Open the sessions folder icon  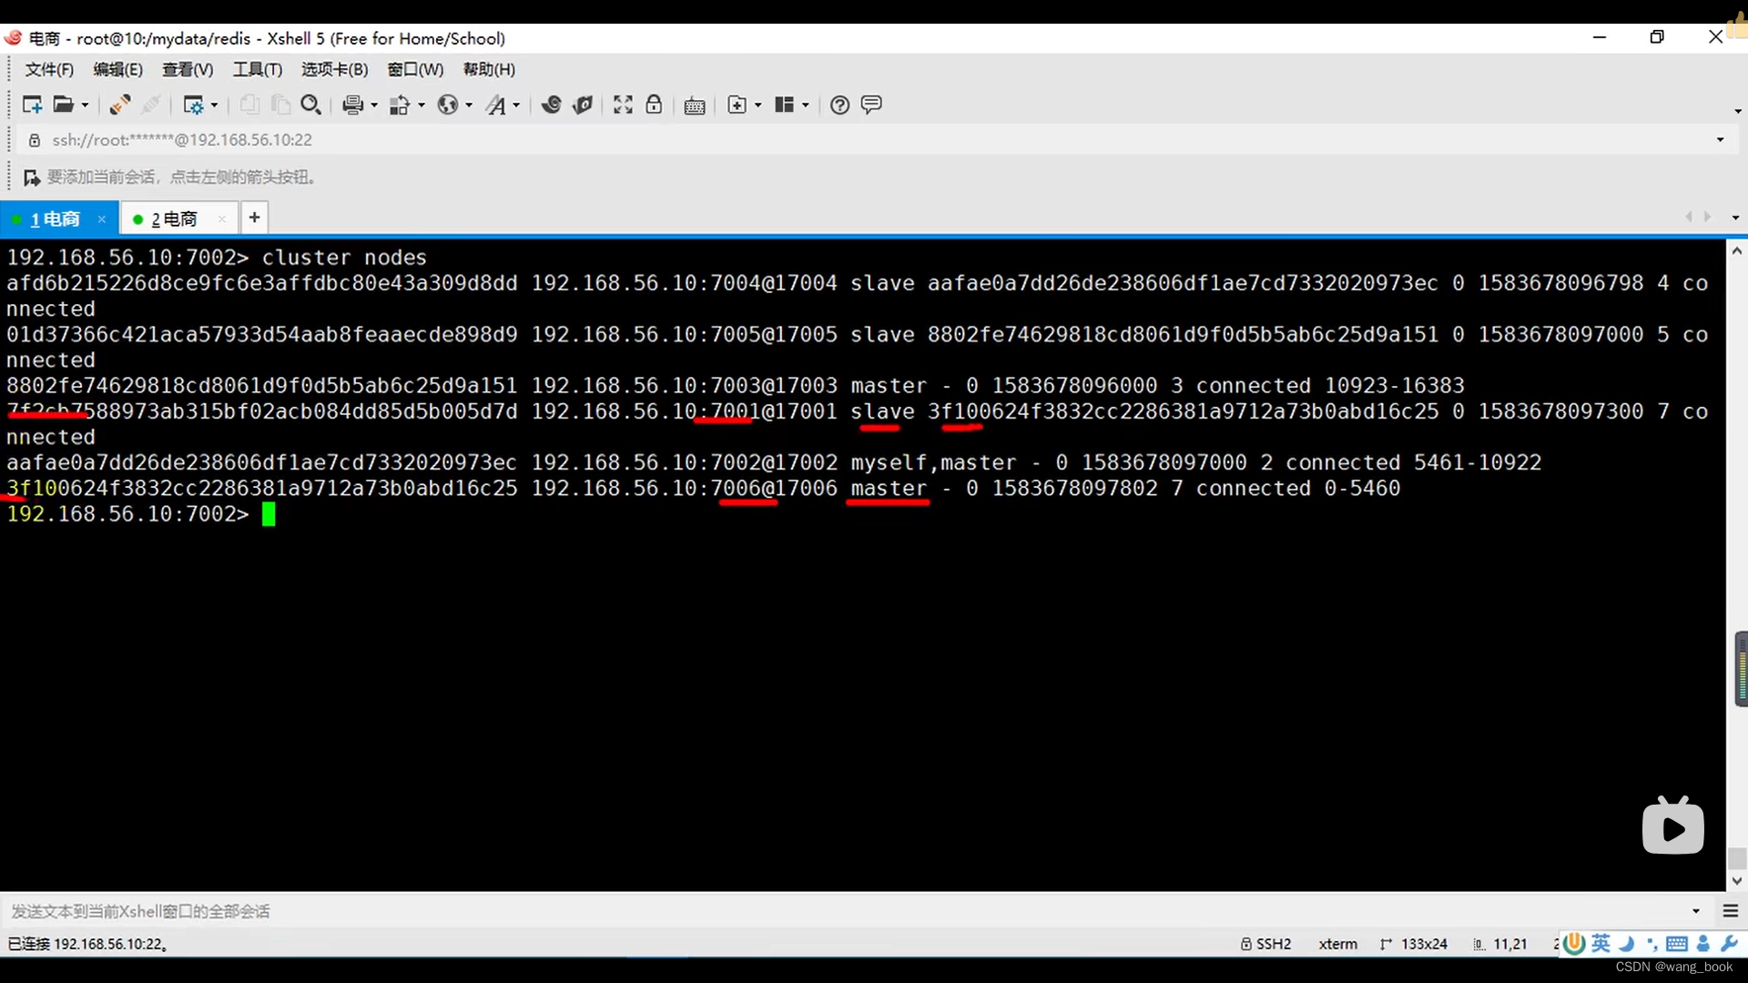(63, 105)
